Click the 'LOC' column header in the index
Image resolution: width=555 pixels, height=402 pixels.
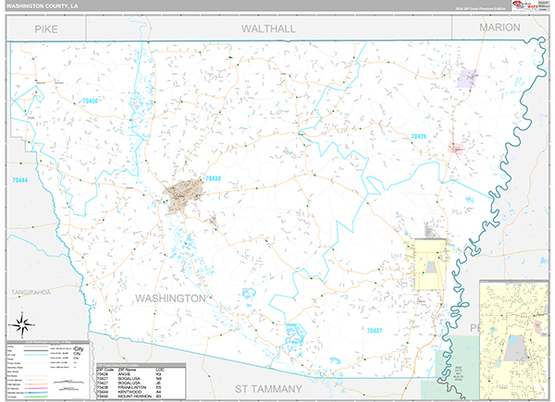tap(160, 370)
